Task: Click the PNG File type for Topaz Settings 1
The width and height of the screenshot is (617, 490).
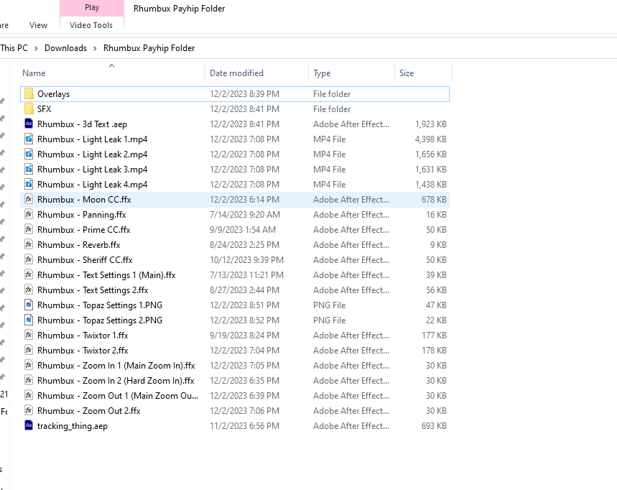Action: [x=330, y=305]
